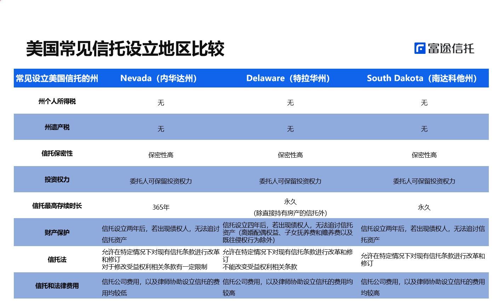Select Delaware's 无 in 州遗产税 row

pyautogui.click(x=290, y=129)
